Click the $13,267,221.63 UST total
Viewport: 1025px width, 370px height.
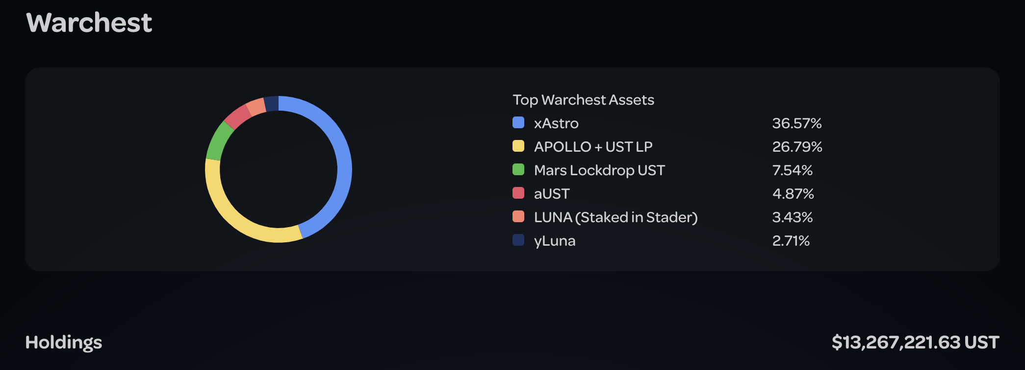point(915,343)
